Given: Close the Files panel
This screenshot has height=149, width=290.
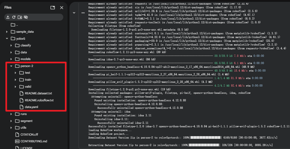Looking at the screenshot, I should pyautogui.click(x=62, y=8).
